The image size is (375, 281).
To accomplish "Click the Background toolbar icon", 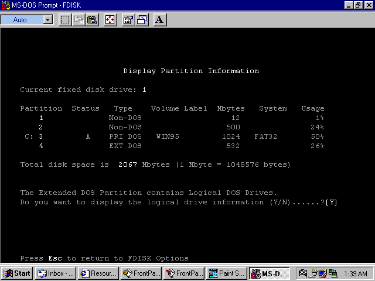I will 142,20.
